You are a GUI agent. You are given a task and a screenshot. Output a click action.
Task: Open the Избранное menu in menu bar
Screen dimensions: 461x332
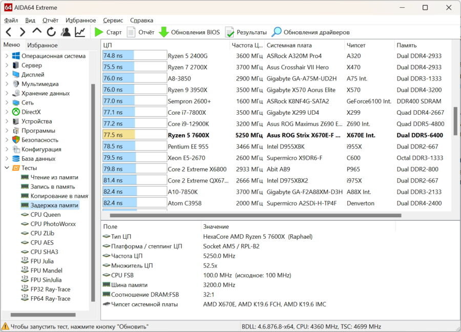(x=80, y=20)
